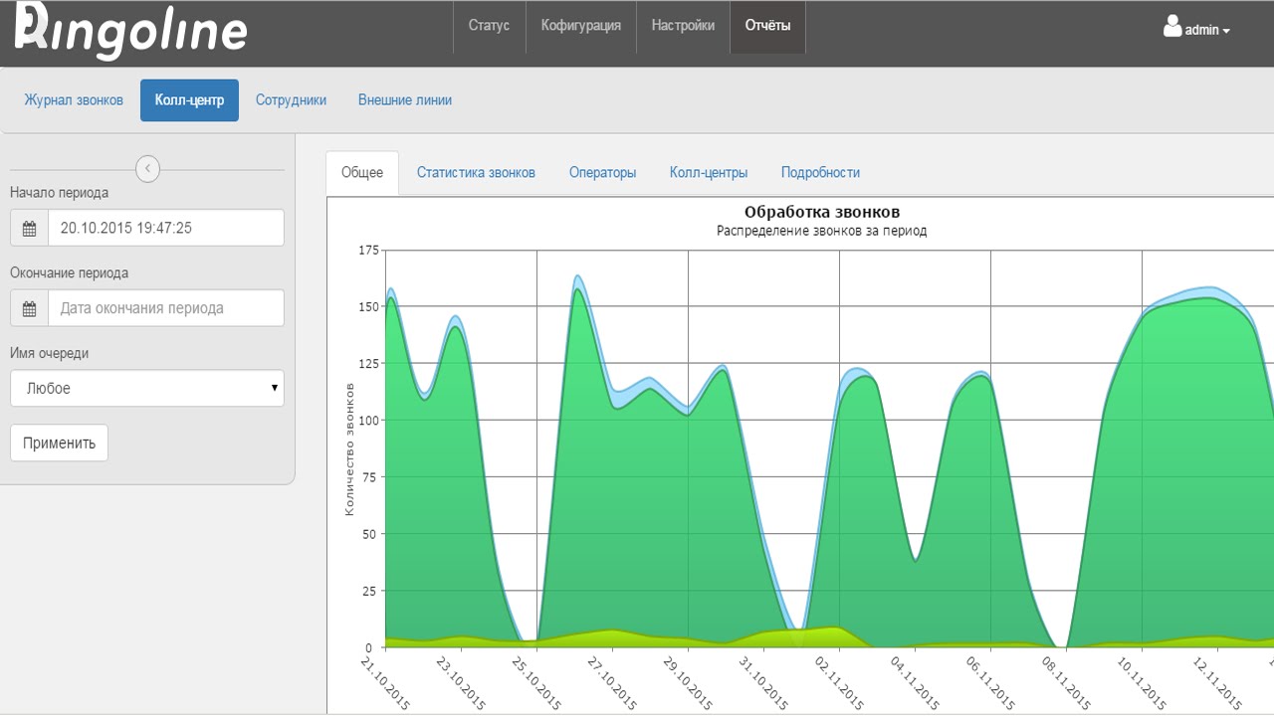The width and height of the screenshot is (1274, 716).
Task: Click the y-axis value 100
Action: (369, 420)
